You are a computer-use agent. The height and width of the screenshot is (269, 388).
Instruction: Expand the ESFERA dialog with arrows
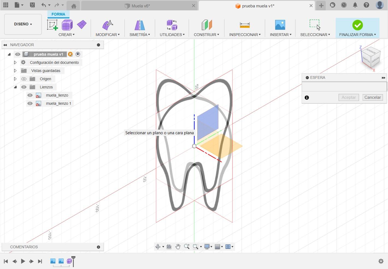pos(383,78)
